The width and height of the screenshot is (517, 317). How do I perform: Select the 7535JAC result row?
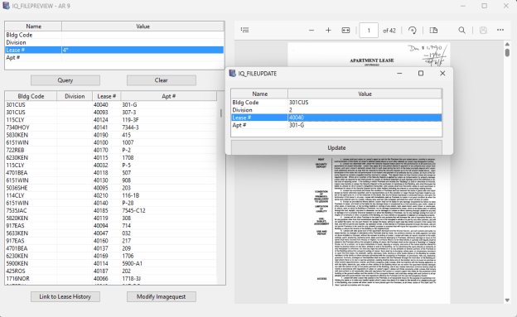pyautogui.click(x=111, y=210)
